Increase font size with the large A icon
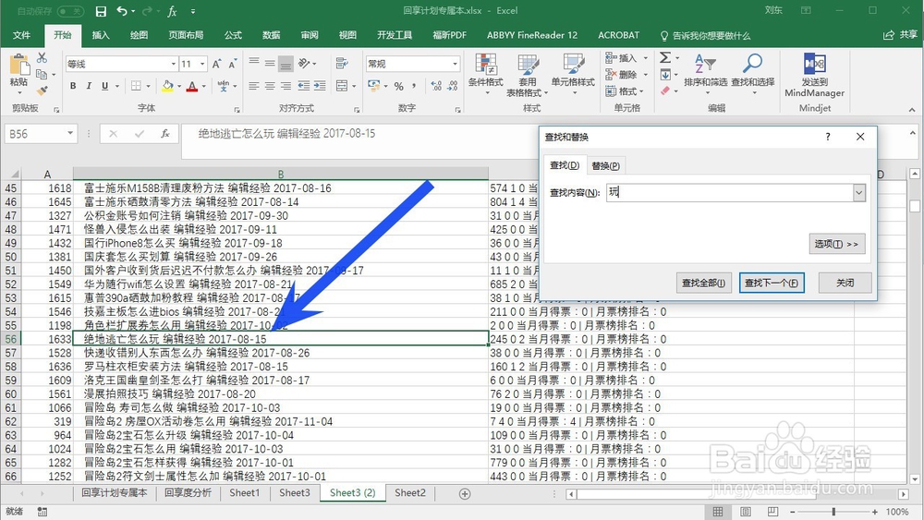924x520 pixels. [x=216, y=64]
